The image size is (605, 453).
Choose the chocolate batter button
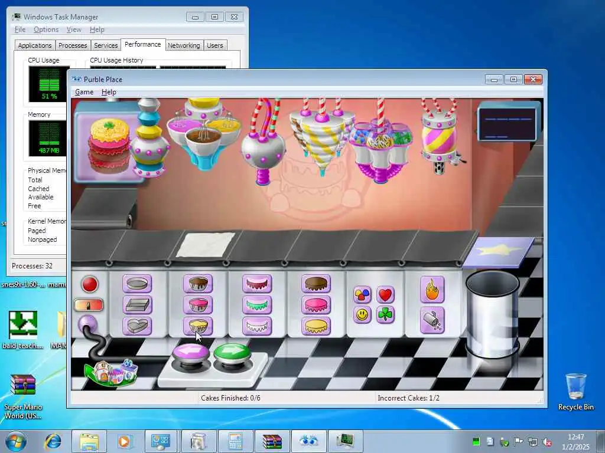[197, 284]
